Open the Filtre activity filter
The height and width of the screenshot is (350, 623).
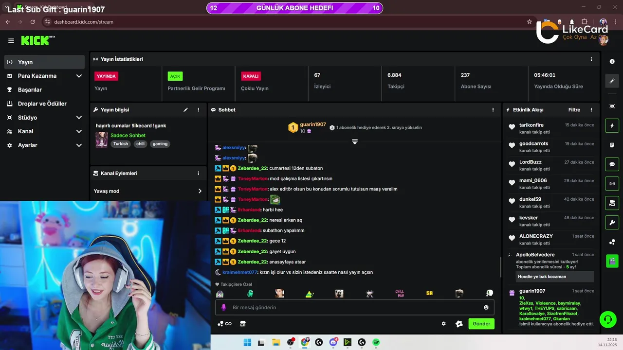point(574,110)
